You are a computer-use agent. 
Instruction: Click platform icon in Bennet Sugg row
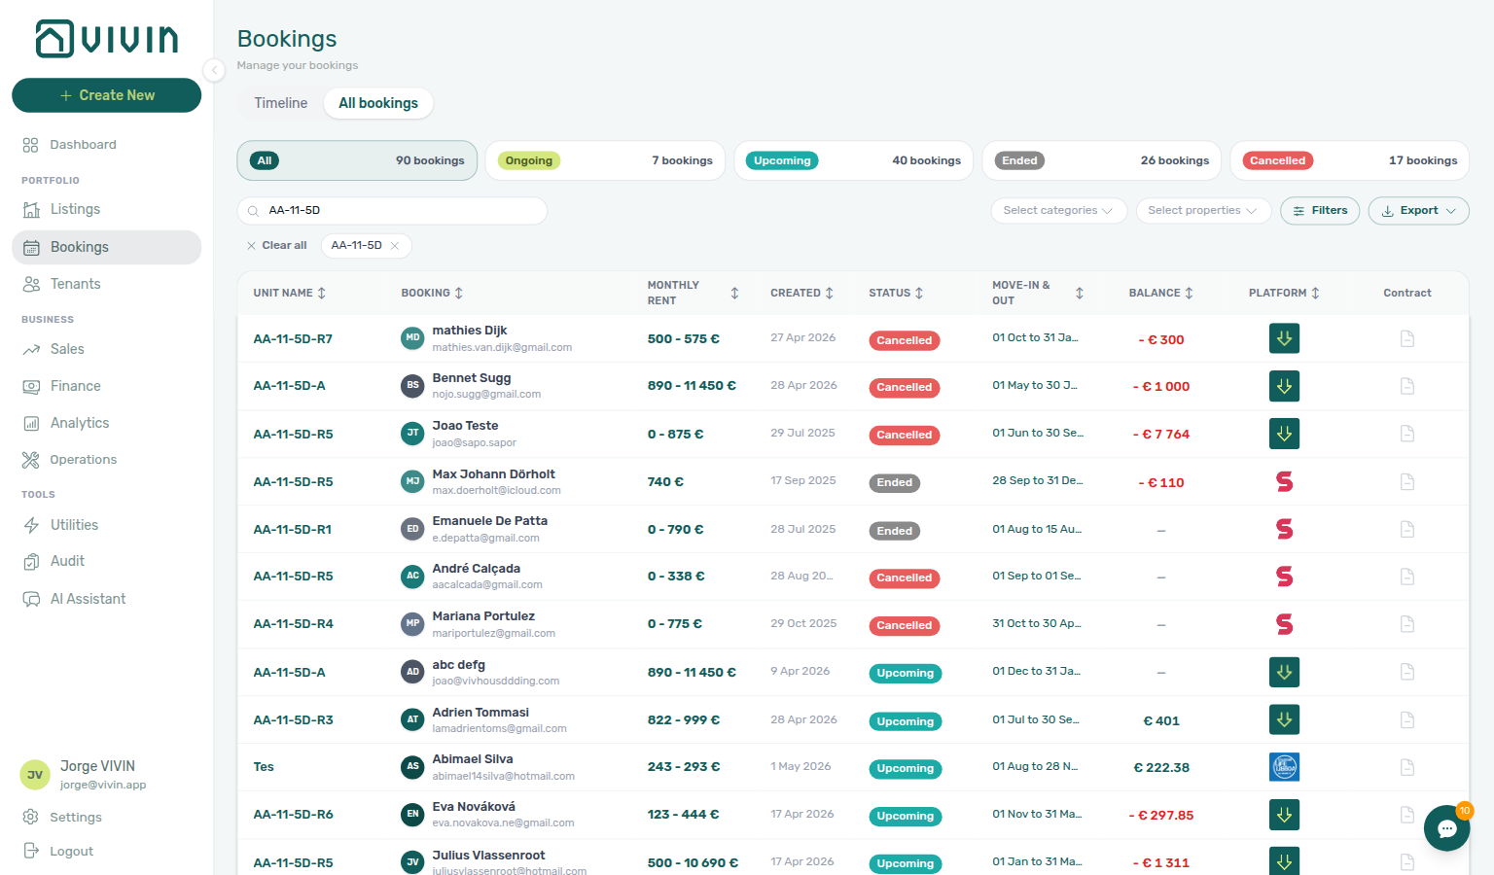[1284, 386]
